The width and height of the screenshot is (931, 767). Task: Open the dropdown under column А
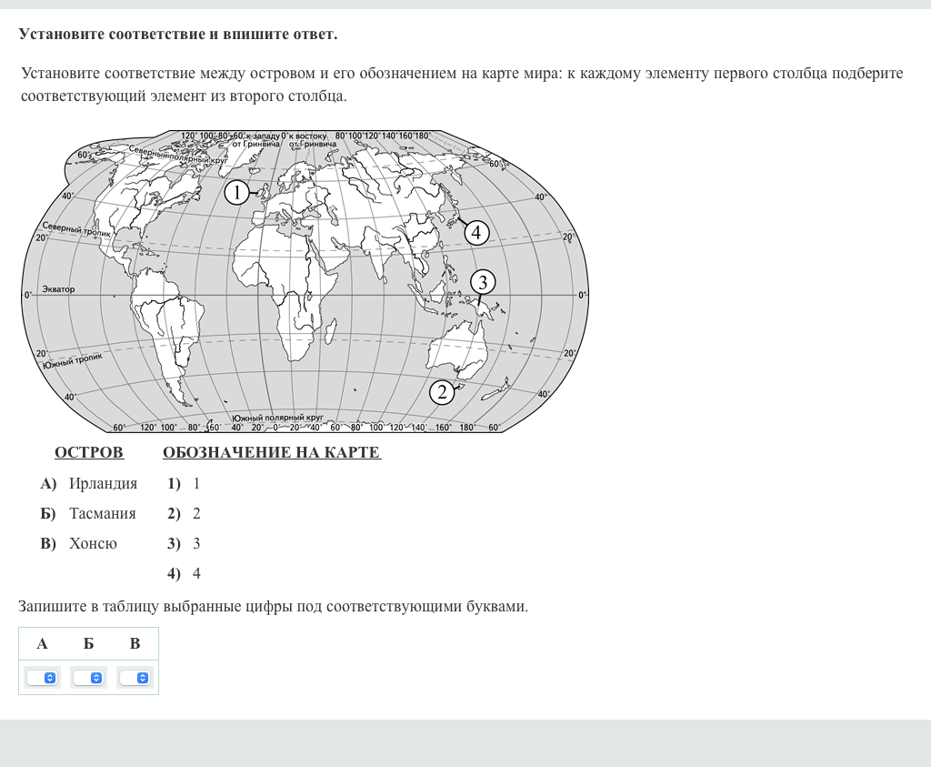point(42,678)
